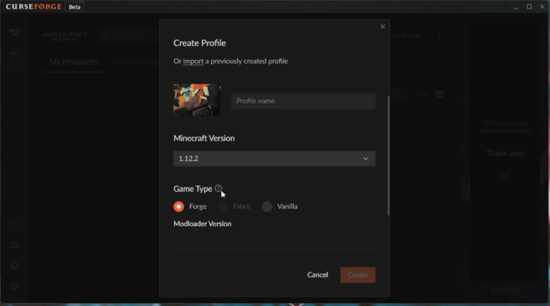Select the Vanilla game type
Screen dimensions: 550x306
[x=267, y=207]
